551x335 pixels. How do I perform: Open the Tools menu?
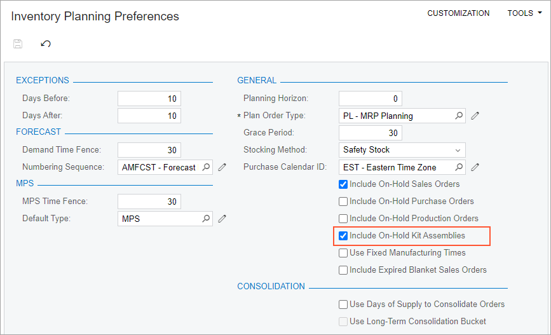[524, 13]
